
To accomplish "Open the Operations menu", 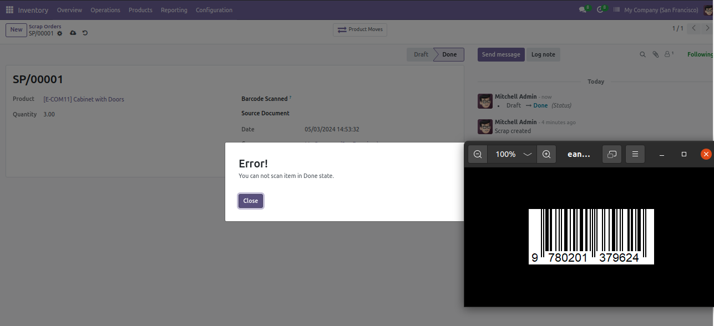I will pos(105,10).
